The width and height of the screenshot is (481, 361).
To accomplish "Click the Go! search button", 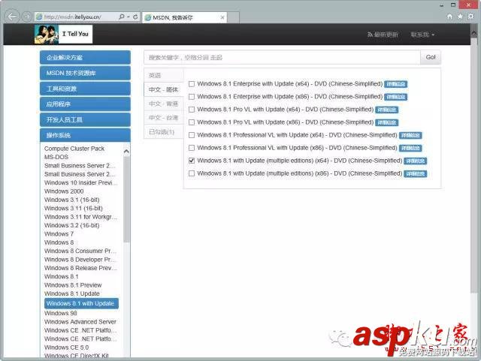I will coord(431,57).
